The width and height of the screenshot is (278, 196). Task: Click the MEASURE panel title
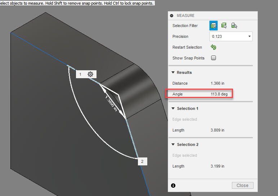(x=185, y=15)
